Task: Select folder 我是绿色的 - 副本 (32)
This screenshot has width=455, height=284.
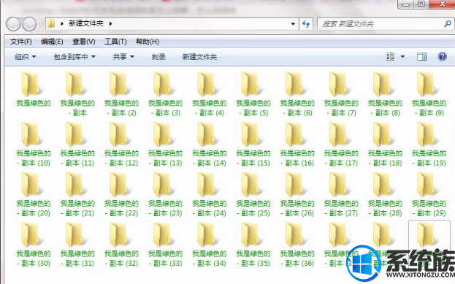Action: coord(121,245)
